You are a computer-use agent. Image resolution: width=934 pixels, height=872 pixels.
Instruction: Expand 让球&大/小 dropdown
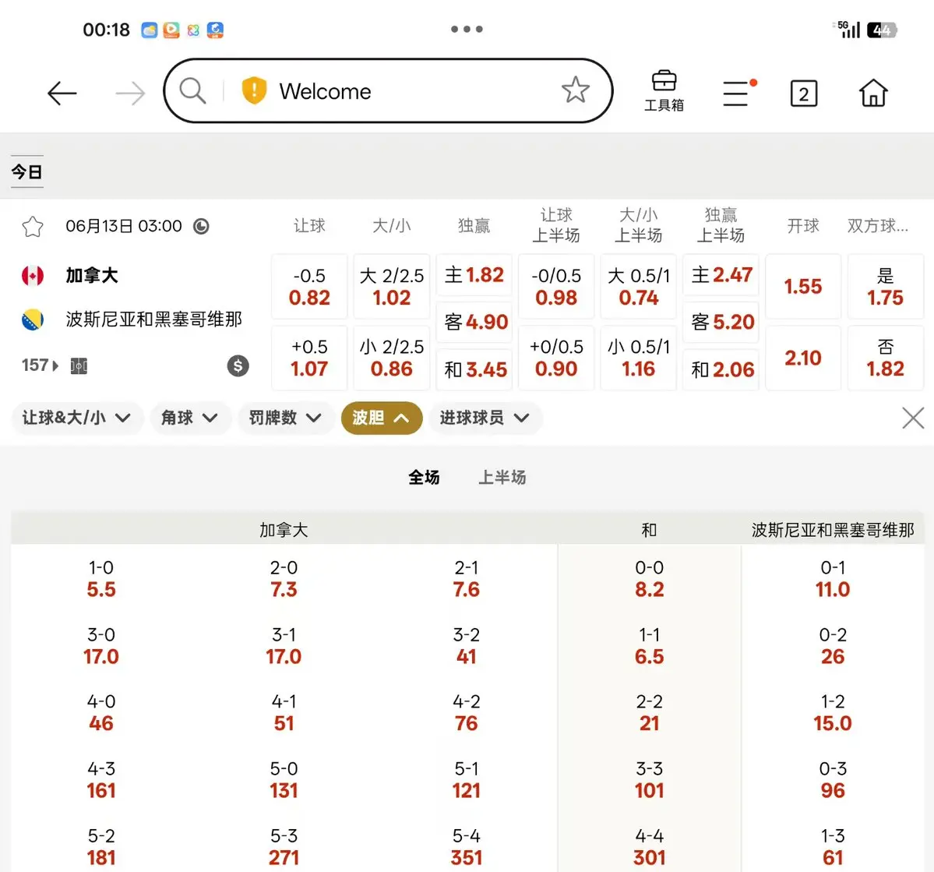[x=77, y=418]
